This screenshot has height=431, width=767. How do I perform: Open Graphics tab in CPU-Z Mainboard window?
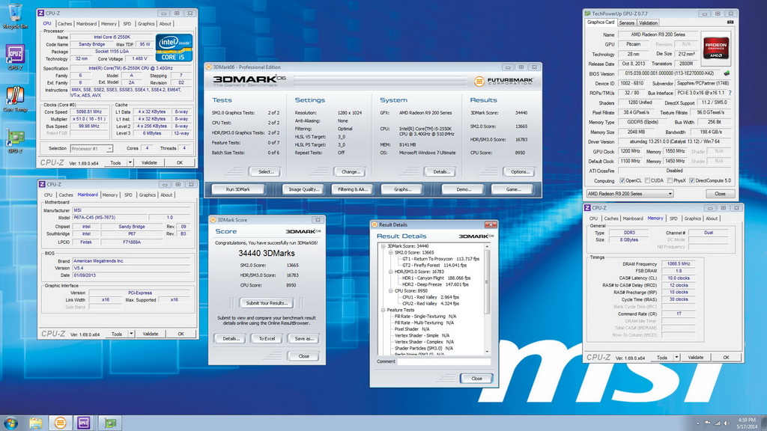[x=148, y=195]
